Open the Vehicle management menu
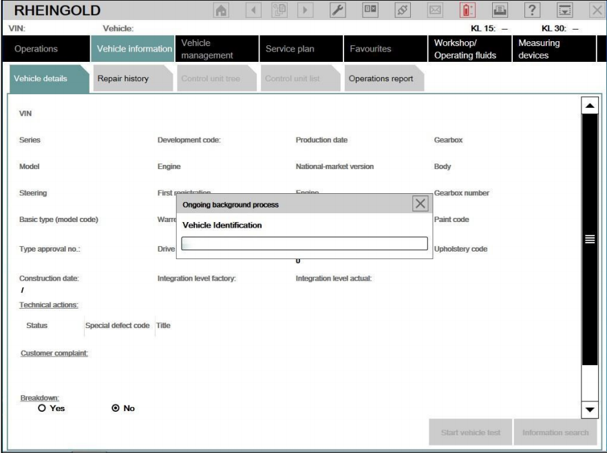The image size is (607, 453). point(217,49)
